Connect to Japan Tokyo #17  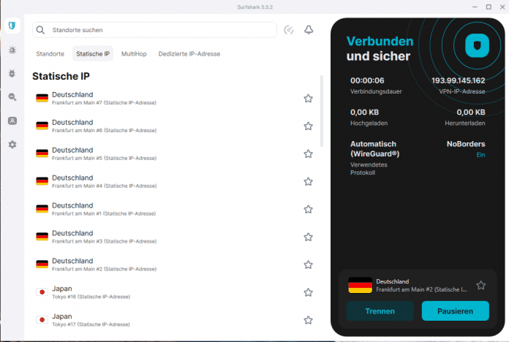coord(174,320)
